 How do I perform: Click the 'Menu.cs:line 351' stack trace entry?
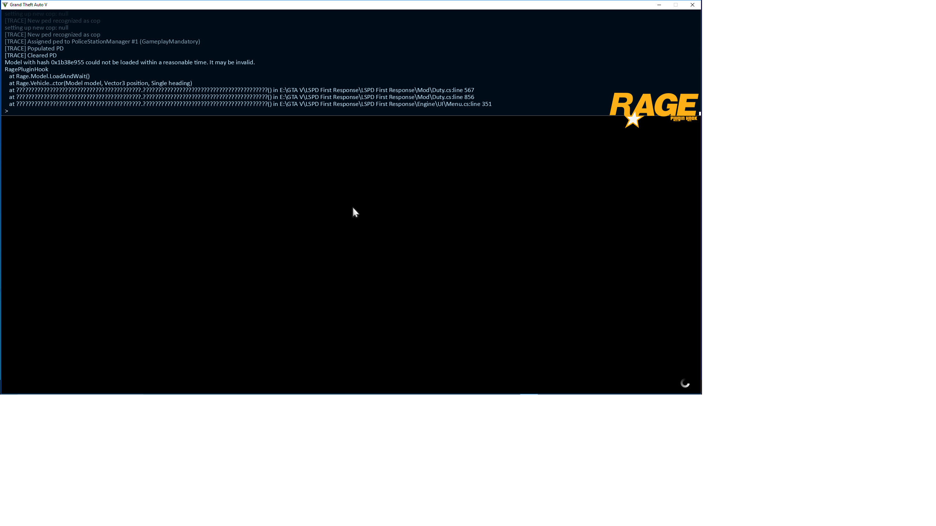[x=468, y=104]
